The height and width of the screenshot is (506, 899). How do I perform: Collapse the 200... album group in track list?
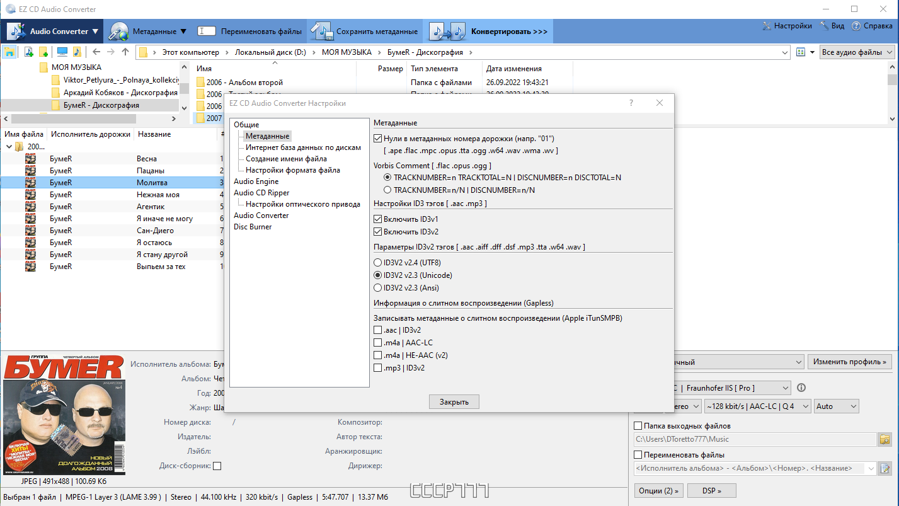pyautogui.click(x=9, y=146)
